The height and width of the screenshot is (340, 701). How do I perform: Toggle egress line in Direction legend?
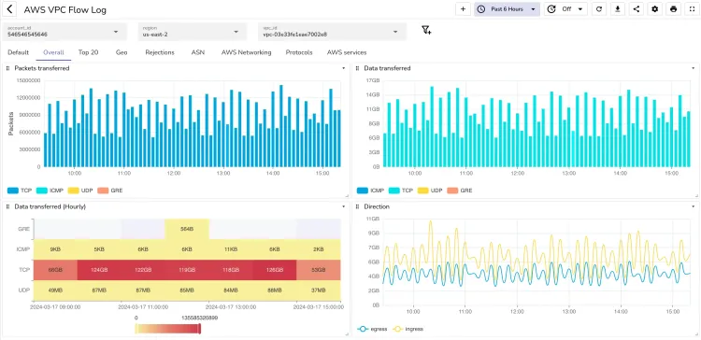373,329
